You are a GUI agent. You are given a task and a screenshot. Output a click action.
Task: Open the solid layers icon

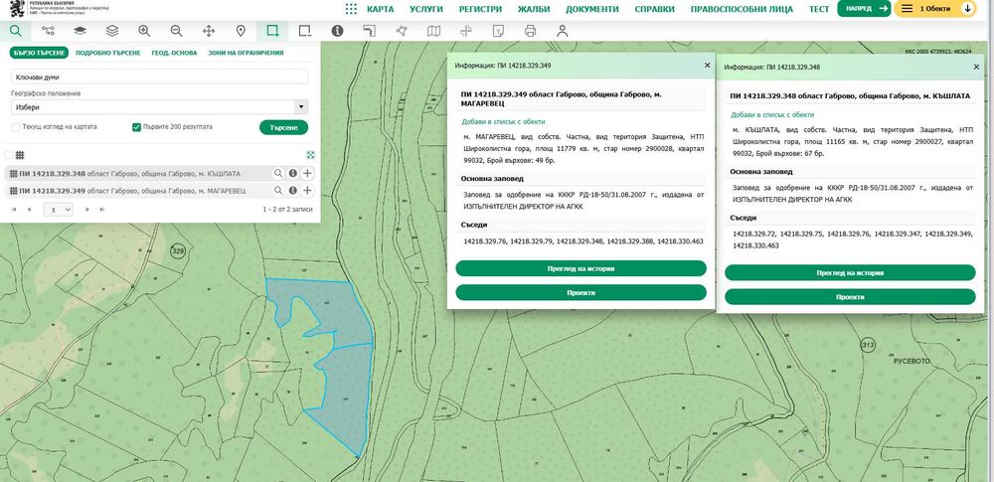pyautogui.click(x=80, y=31)
